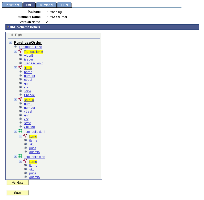Click the Algorithm primitive icon
The width and height of the screenshot is (204, 200).
tap(21, 55)
